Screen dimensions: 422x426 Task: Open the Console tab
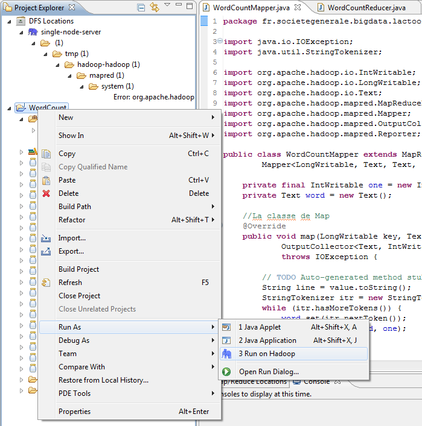pos(316,381)
